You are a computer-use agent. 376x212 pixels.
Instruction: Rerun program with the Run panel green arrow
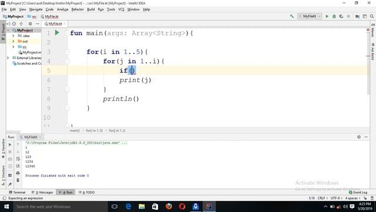10,145
